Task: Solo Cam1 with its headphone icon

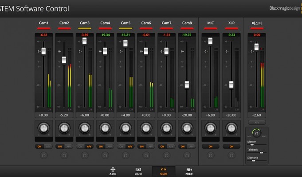Action: [44, 155]
